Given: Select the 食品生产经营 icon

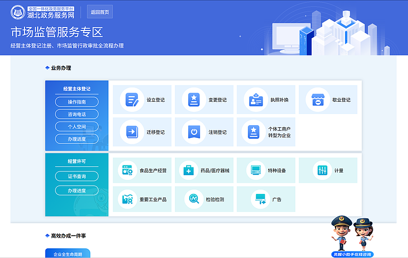Looking at the screenshot, I should pos(127,170).
